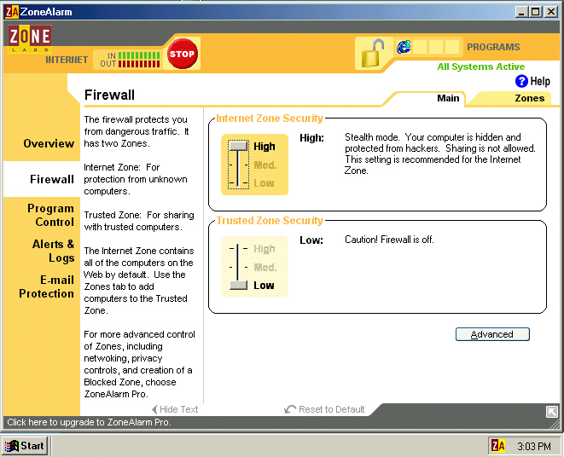
Task: Click the Zone Labs logo
Action: click(x=30, y=39)
